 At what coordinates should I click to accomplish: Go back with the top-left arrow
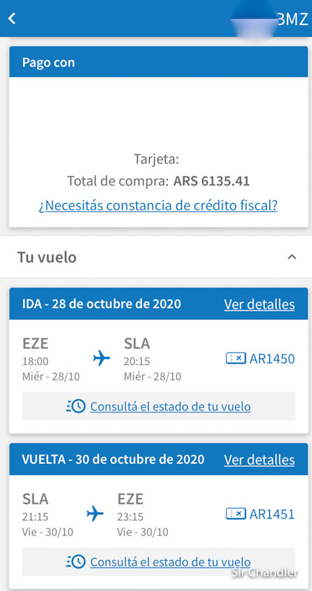click(12, 18)
